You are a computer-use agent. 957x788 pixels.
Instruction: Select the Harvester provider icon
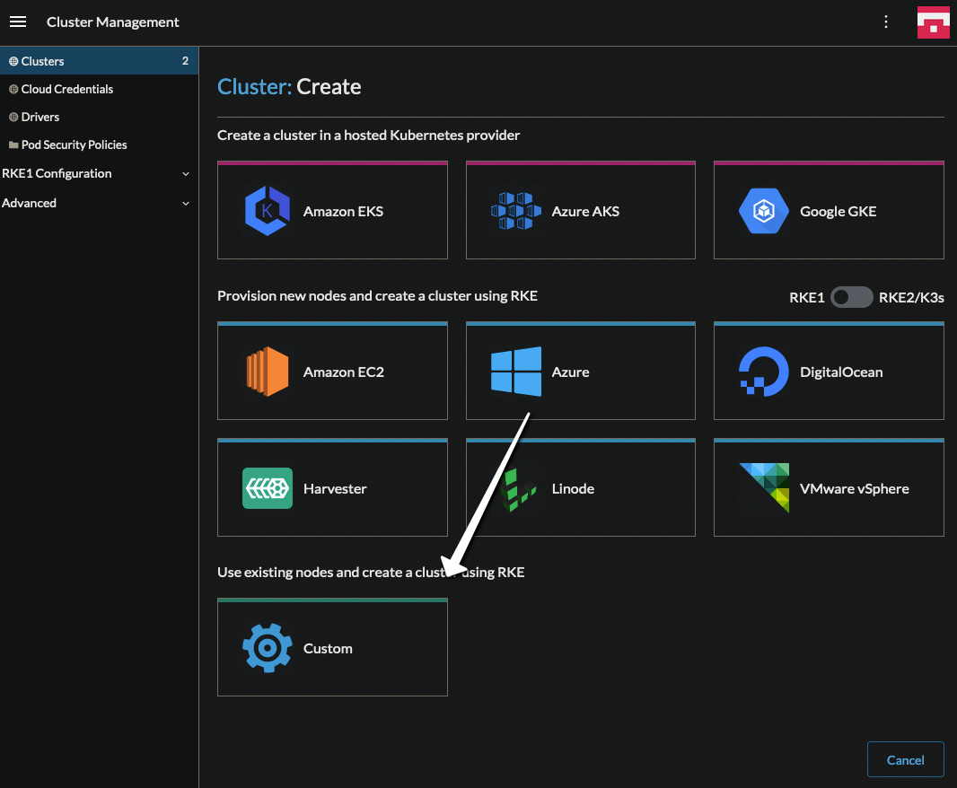[267, 487]
